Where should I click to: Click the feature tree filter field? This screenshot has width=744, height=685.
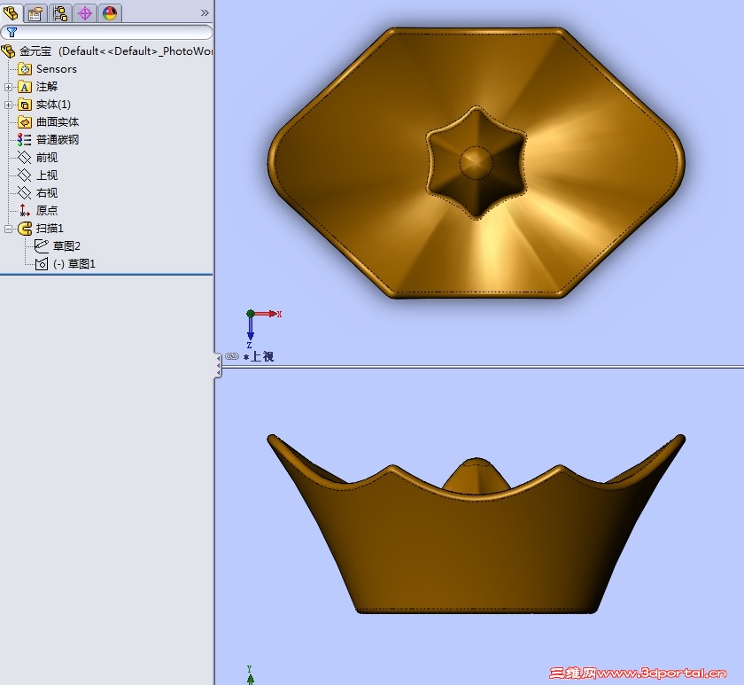[x=106, y=32]
